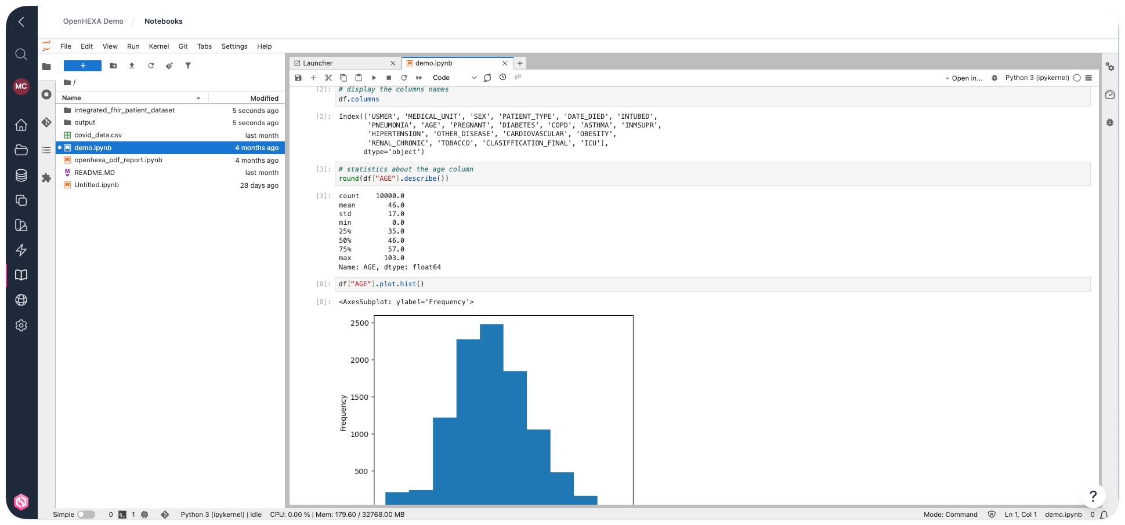
Task: Save the notebook with the save icon
Action: [x=298, y=78]
